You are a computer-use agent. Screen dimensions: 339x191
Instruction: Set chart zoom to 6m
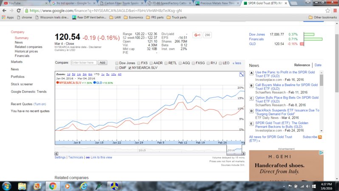point(90,74)
